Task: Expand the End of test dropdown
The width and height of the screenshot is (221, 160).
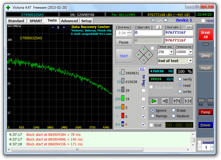Action: point(190,61)
